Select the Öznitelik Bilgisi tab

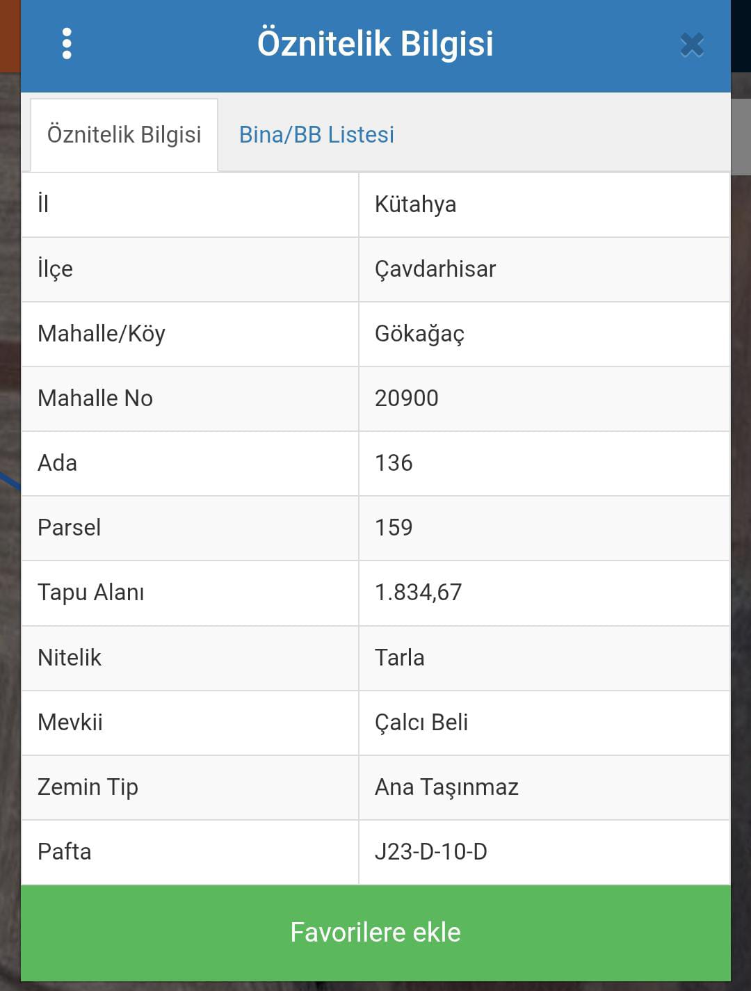coord(124,134)
